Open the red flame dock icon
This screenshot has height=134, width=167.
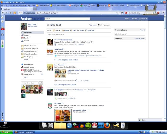pos(94,125)
